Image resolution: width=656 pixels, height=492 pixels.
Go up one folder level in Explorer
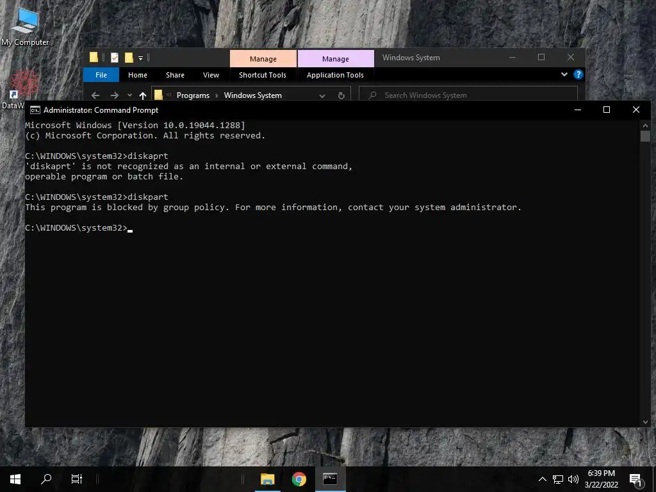point(143,95)
